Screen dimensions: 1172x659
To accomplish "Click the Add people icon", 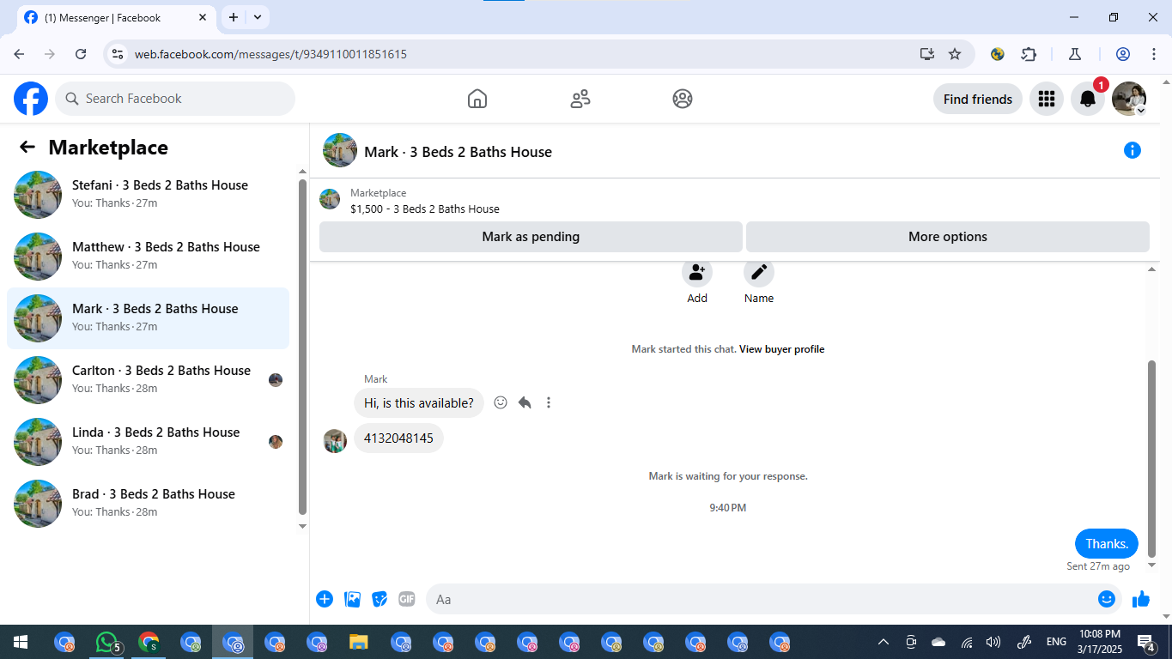I will 697,273.
